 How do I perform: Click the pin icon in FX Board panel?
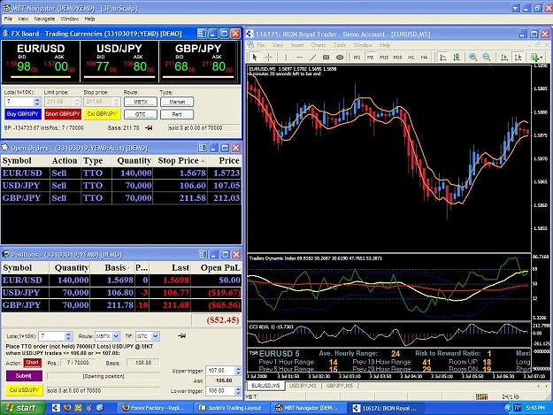click(x=149, y=128)
